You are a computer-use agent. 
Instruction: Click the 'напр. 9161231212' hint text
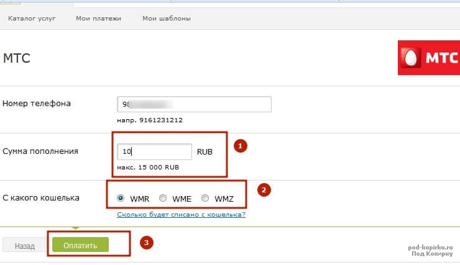[x=150, y=120]
